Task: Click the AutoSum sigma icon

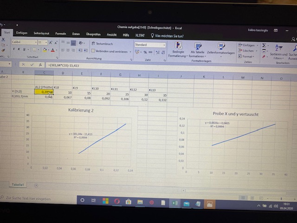Action: click(x=264, y=46)
